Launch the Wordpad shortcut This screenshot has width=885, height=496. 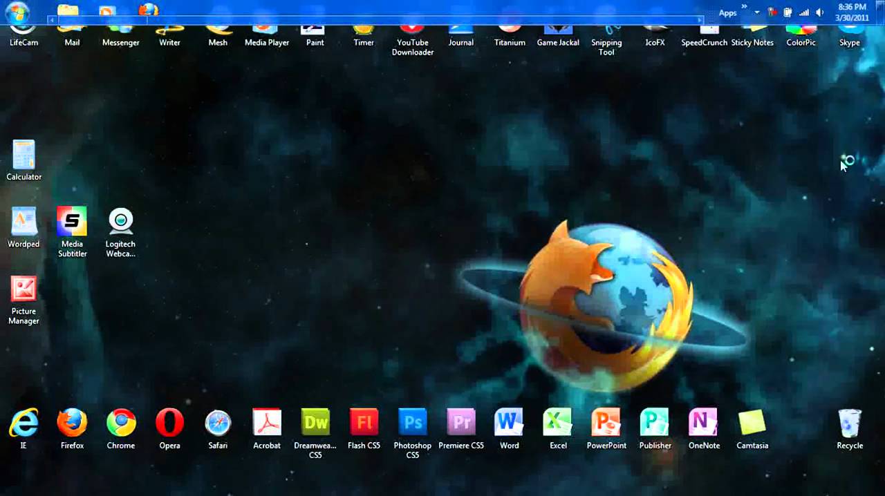click(x=24, y=227)
